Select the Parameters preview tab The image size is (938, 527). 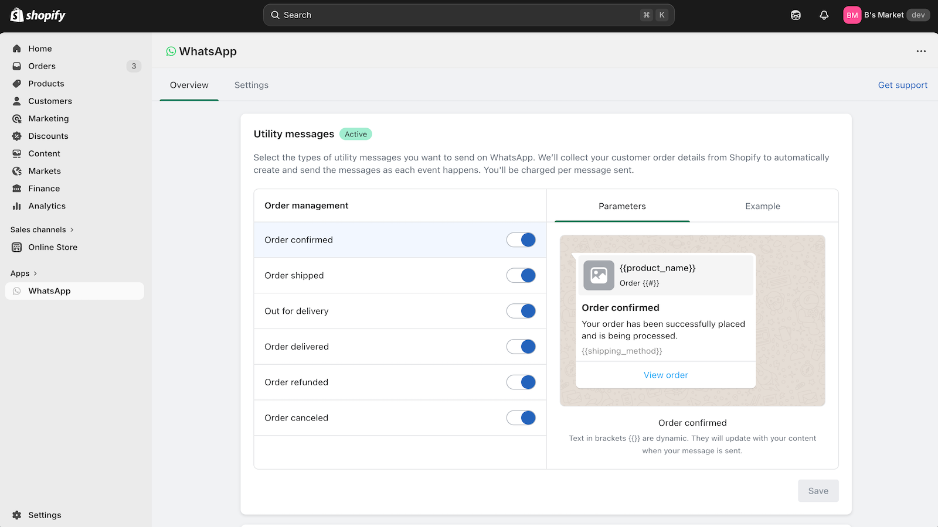click(622, 206)
